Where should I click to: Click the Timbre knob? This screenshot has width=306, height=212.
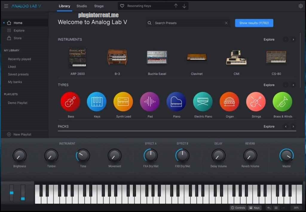51,156
